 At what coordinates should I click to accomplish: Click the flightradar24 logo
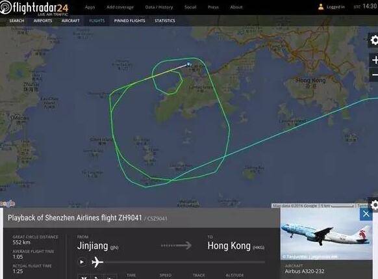pyautogui.click(x=34, y=8)
